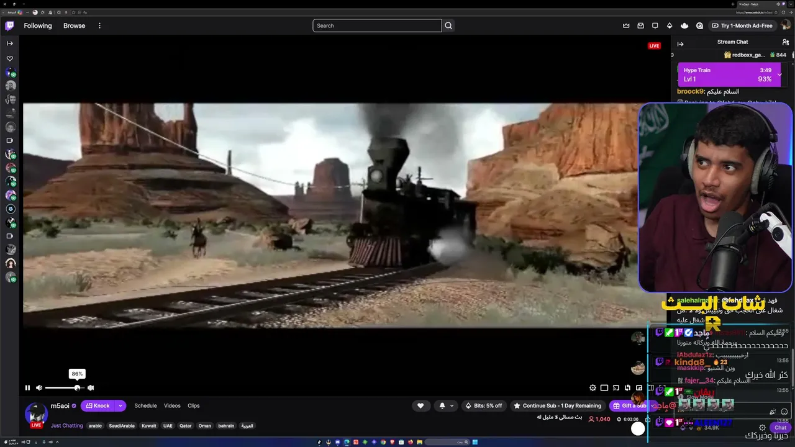Click the Try 1-Month Ad-Free button
Screen dimensions: 795x447
pos(742,25)
